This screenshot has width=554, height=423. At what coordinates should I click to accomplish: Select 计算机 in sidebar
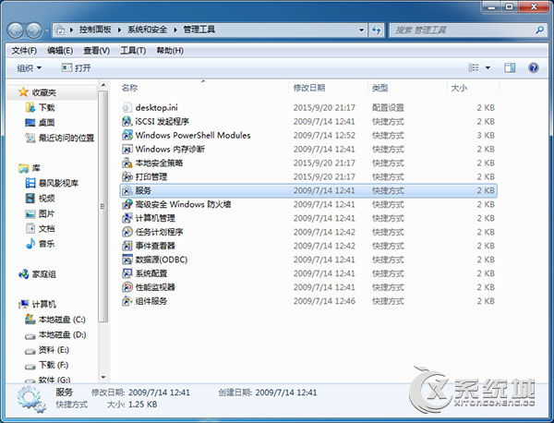[38, 304]
